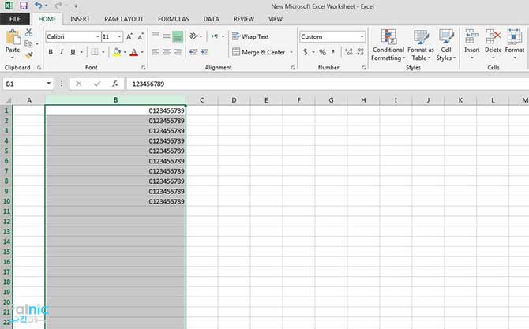Click the Paste button
Image resolution: width=529 pixels, height=329 pixels.
pyautogui.click(x=13, y=43)
